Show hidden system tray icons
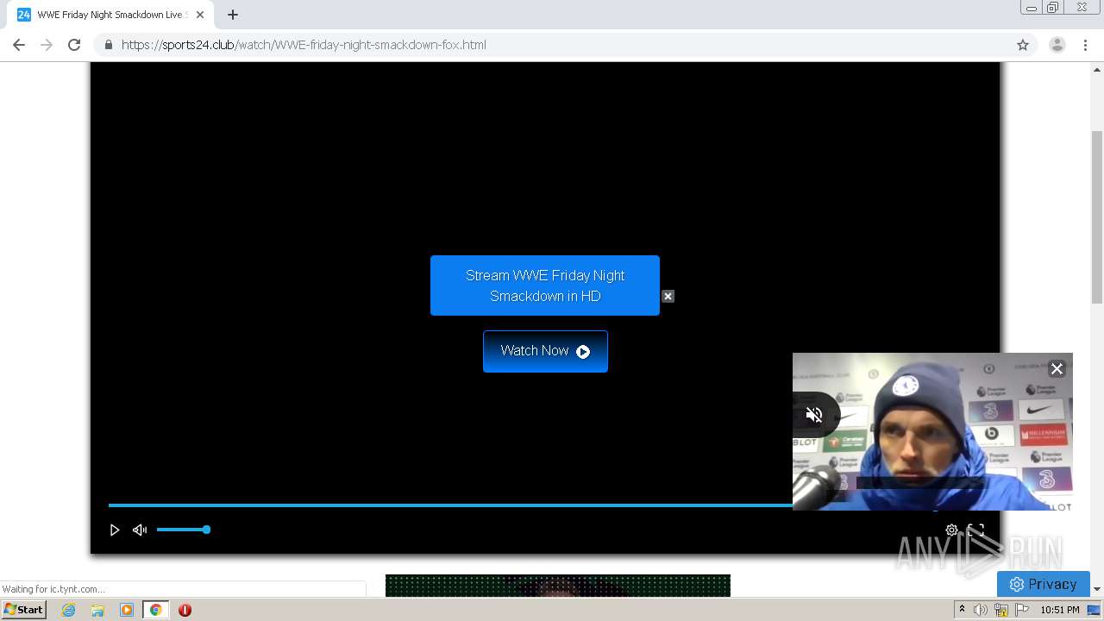 coord(962,610)
